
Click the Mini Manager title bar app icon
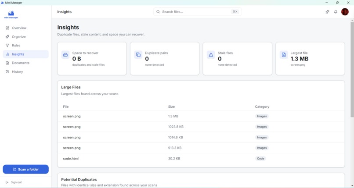tap(2, 3)
